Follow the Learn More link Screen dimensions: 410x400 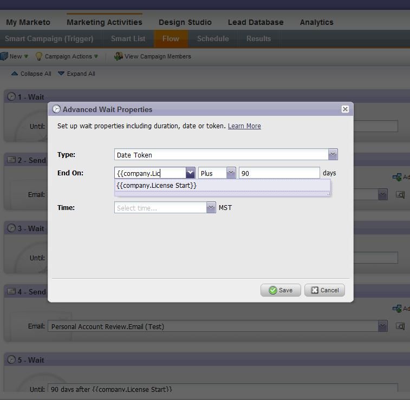click(x=244, y=126)
